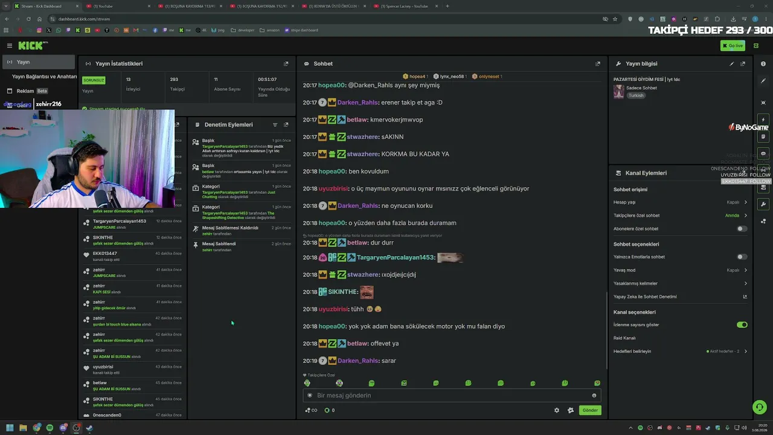Open Steam from the taskbar
773x435 pixels.
point(89,428)
